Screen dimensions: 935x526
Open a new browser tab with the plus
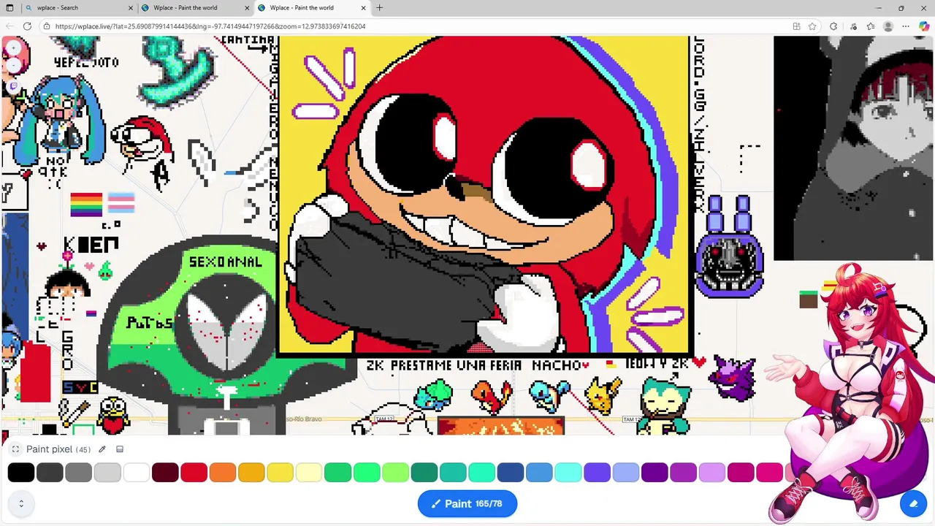379,8
